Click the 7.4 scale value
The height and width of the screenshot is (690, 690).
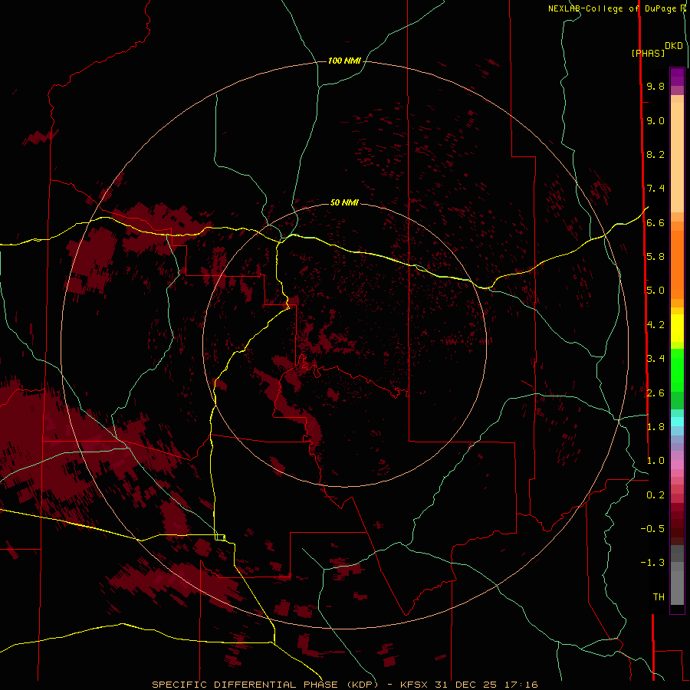click(x=655, y=189)
